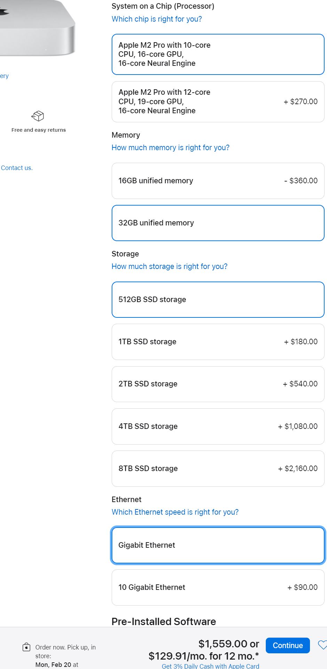
Task: Choose 8TB SSD storage
Action: (x=218, y=469)
